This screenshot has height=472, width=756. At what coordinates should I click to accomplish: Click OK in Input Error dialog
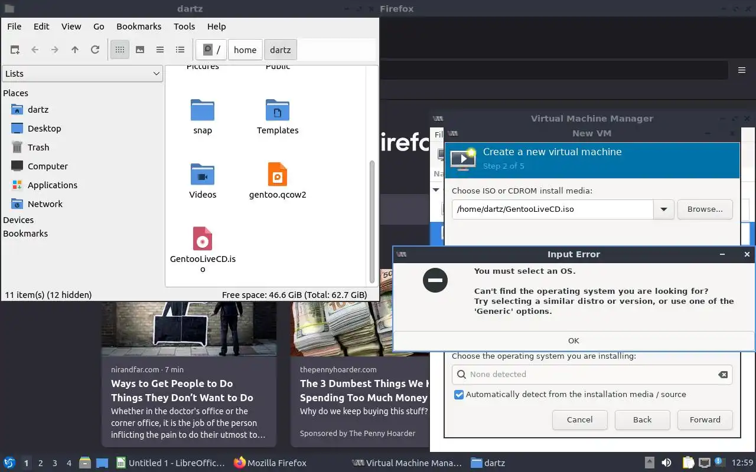click(x=573, y=340)
